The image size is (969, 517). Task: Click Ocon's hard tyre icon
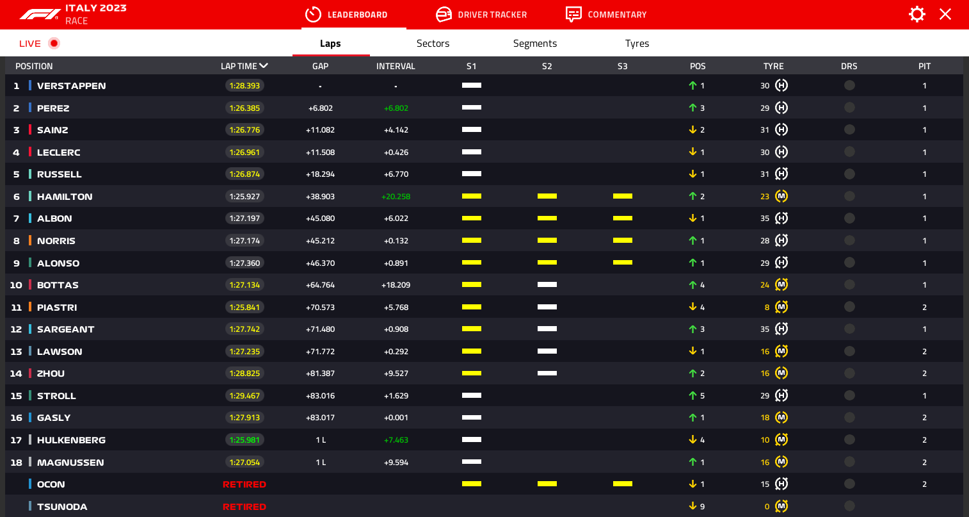[x=781, y=484]
